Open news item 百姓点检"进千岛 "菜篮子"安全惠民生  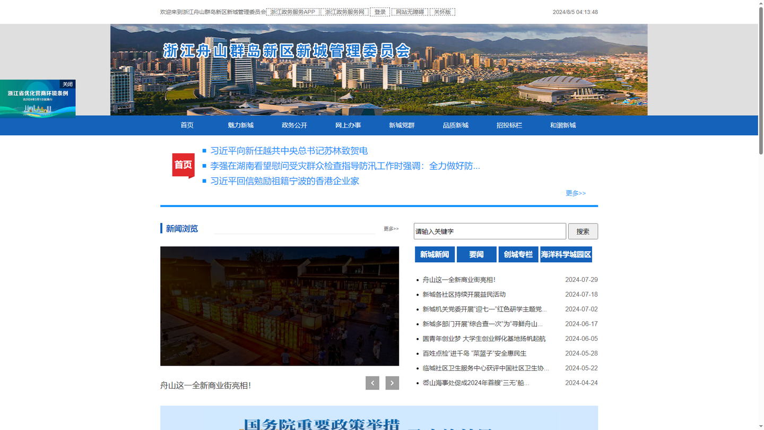click(x=474, y=354)
